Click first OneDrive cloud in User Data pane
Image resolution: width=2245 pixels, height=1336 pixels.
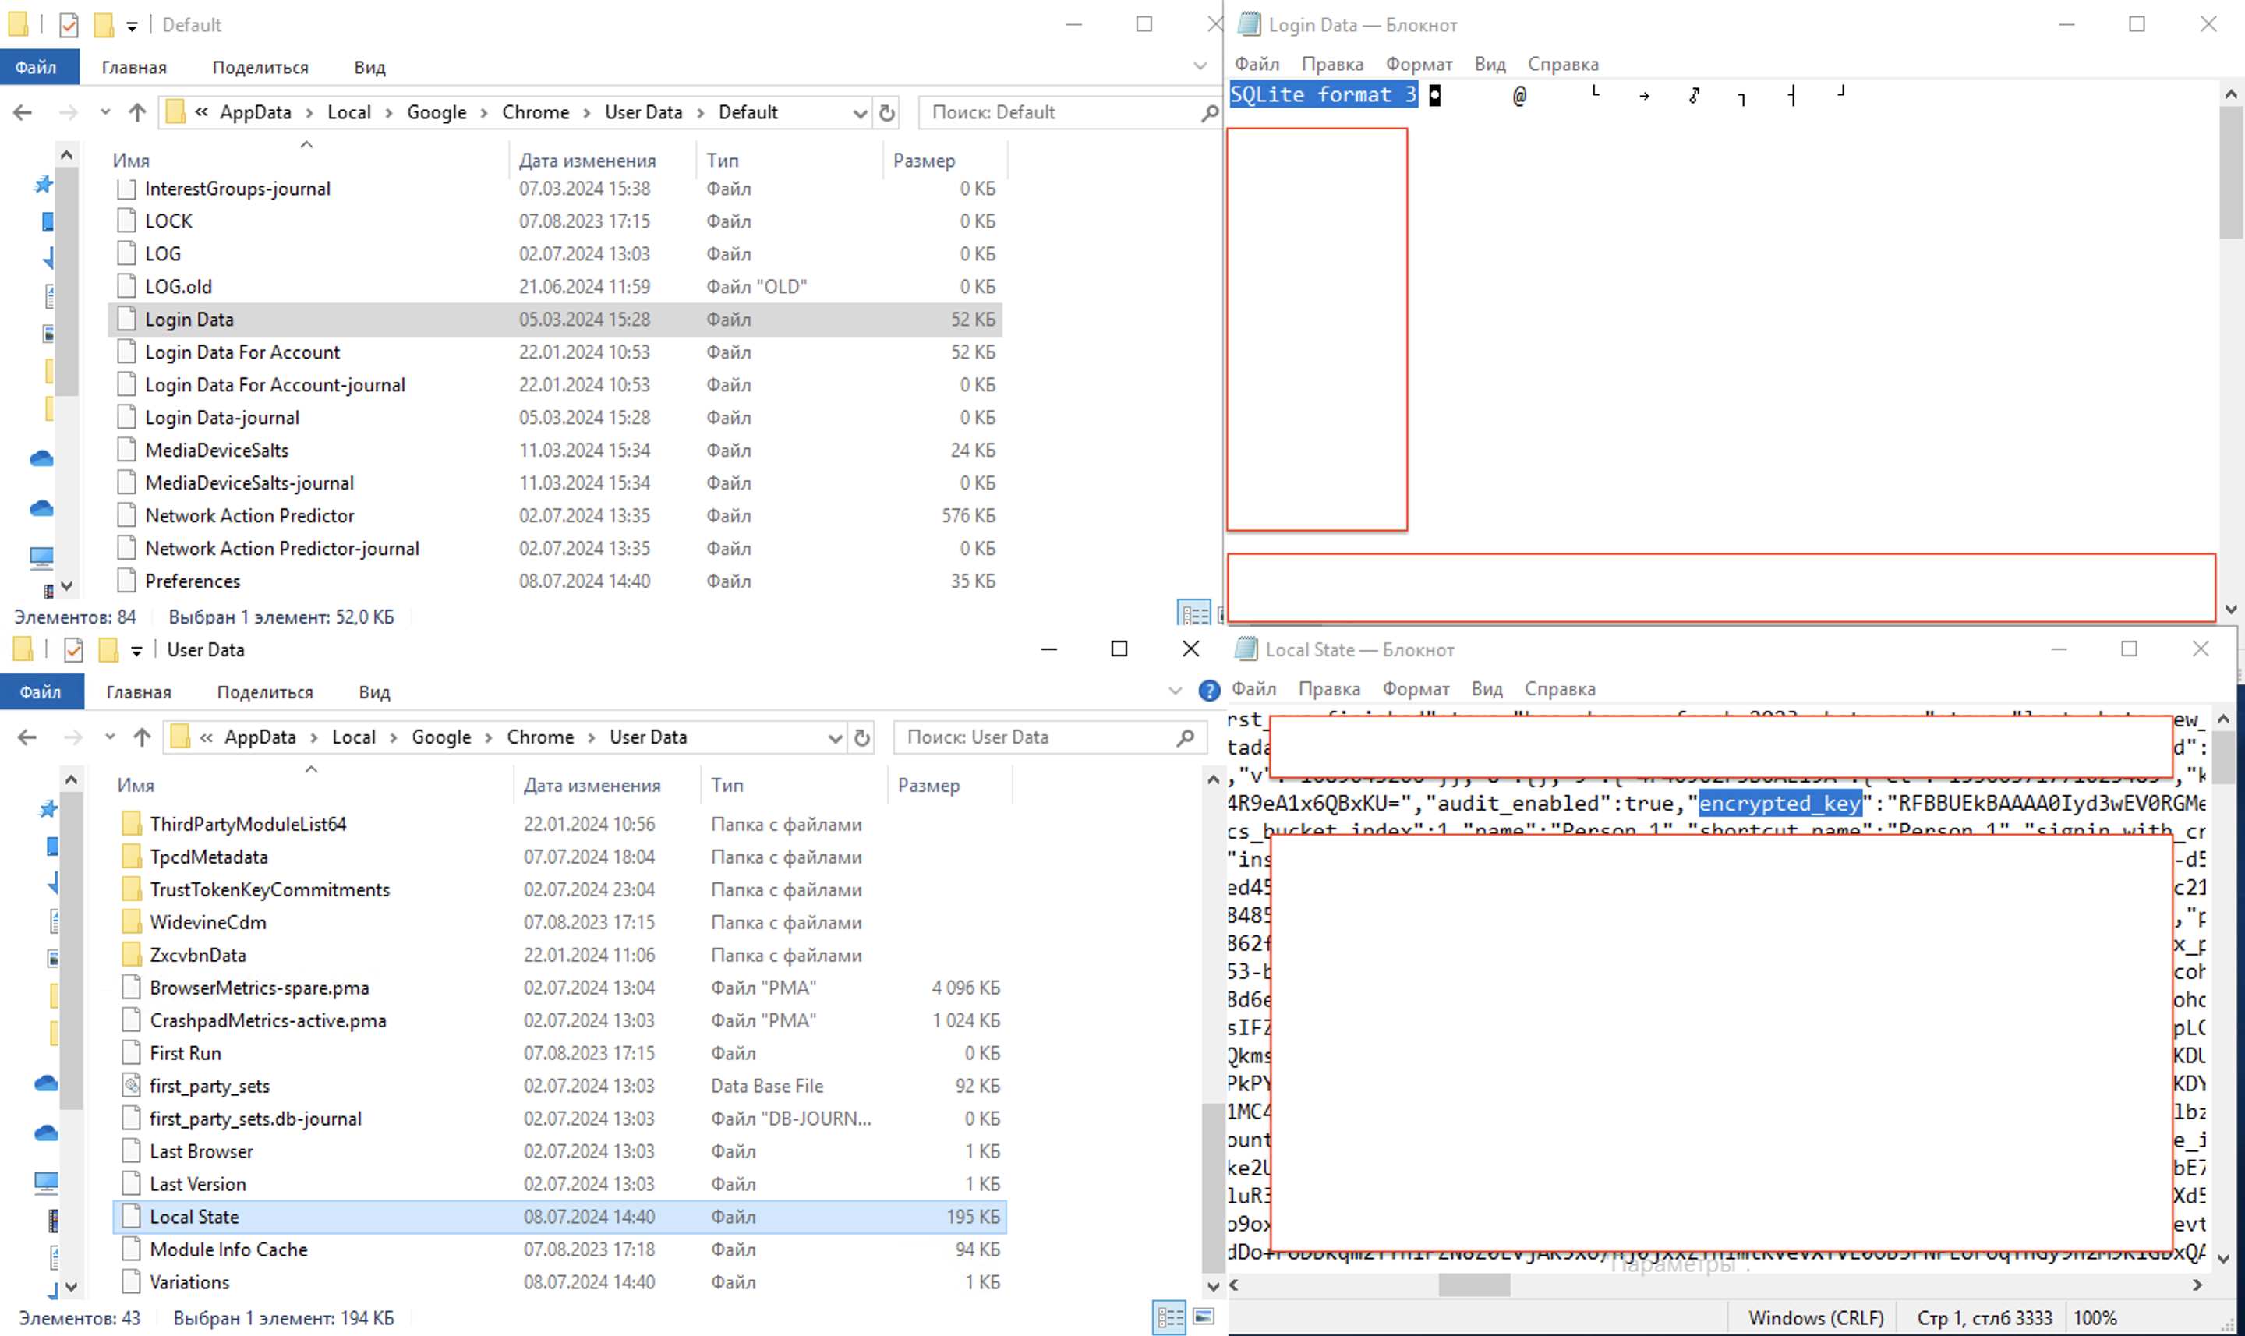pyautogui.click(x=46, y=1083)
